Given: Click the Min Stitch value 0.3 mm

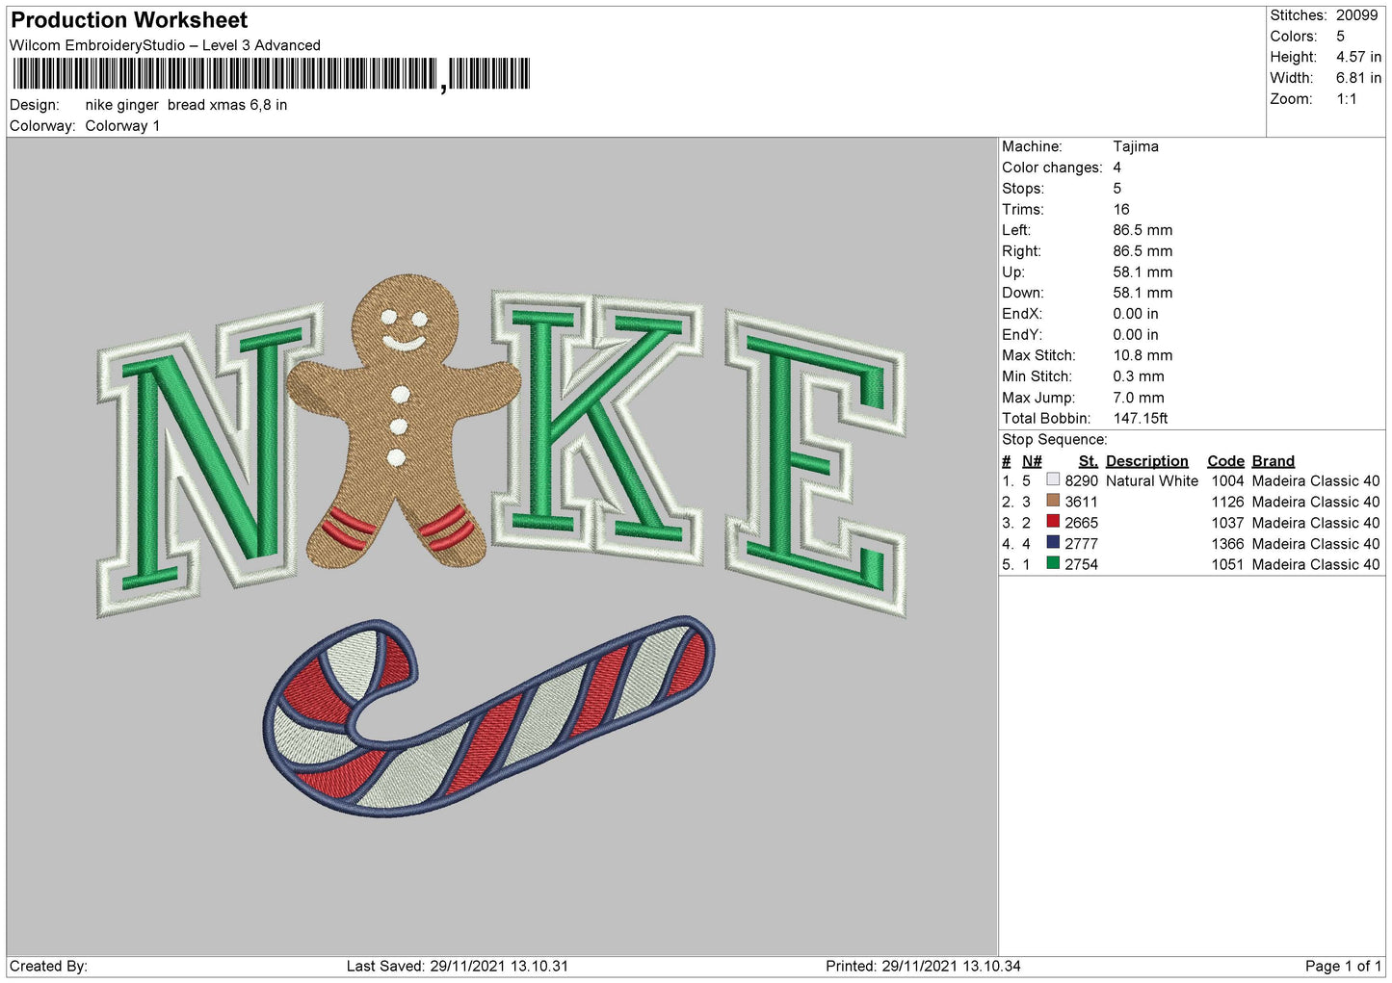Looking at the screenshot, I should pyautogui.click(x=1139, y=376).
